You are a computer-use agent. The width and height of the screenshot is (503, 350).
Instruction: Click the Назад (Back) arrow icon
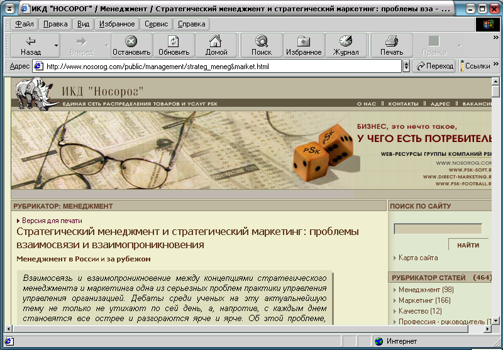[x=30, y=41]
